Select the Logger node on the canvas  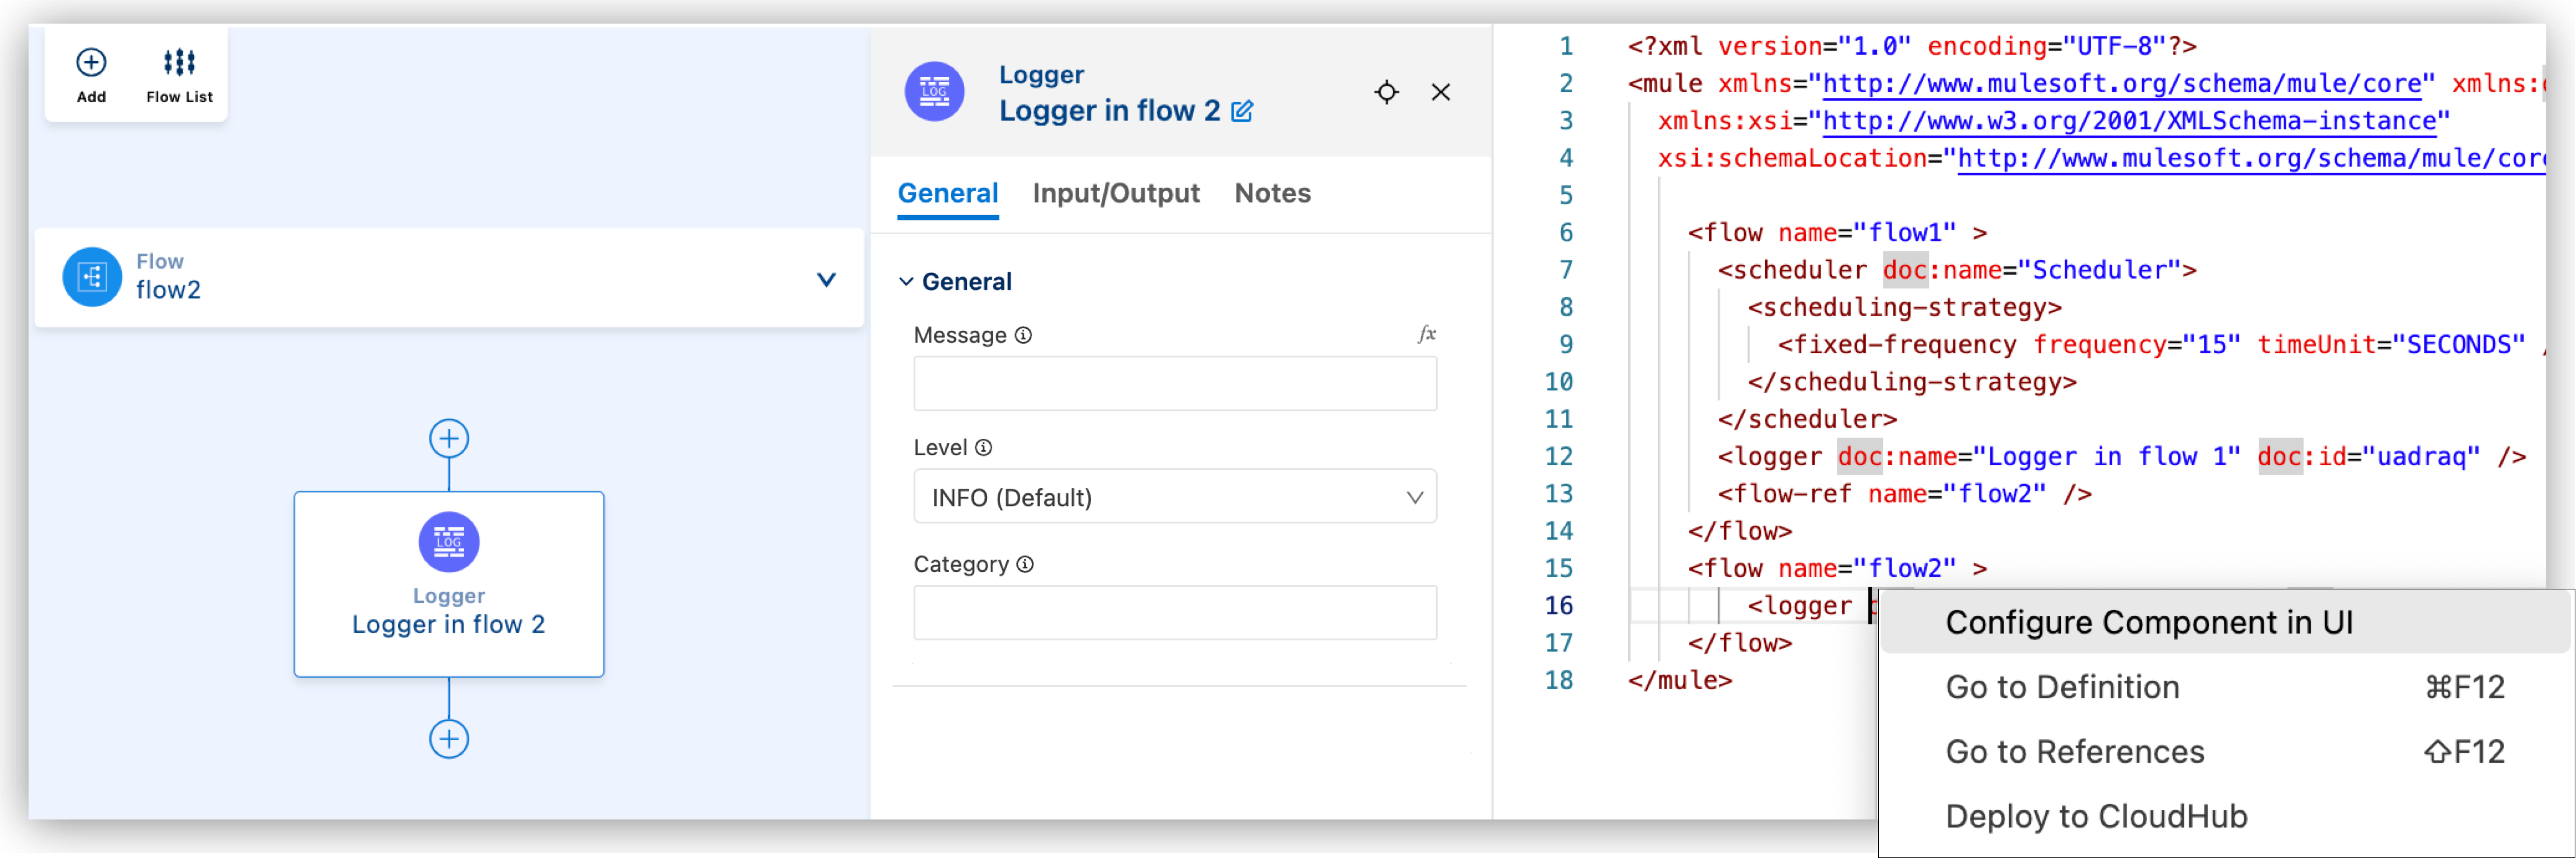pos(449,583)
